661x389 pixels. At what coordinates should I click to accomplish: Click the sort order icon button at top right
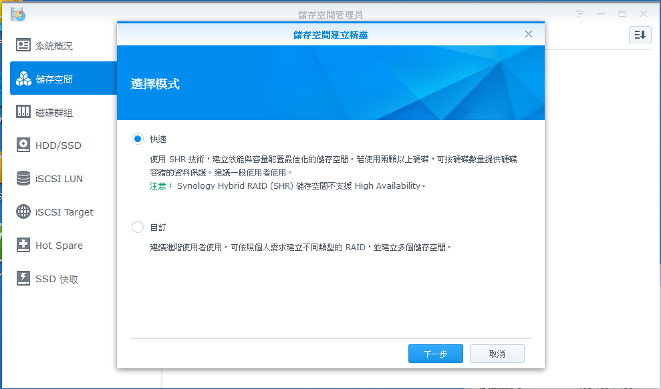point(640,35)
